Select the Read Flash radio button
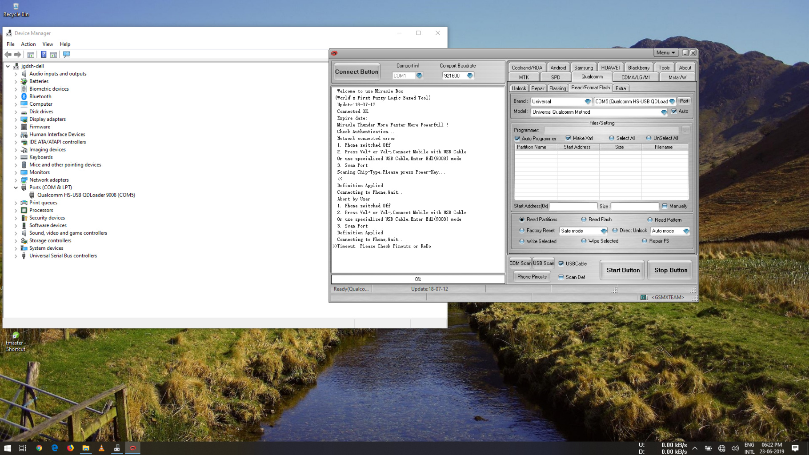Image resolution: width=809 pixels, height=455 pixels. [584, 220]
